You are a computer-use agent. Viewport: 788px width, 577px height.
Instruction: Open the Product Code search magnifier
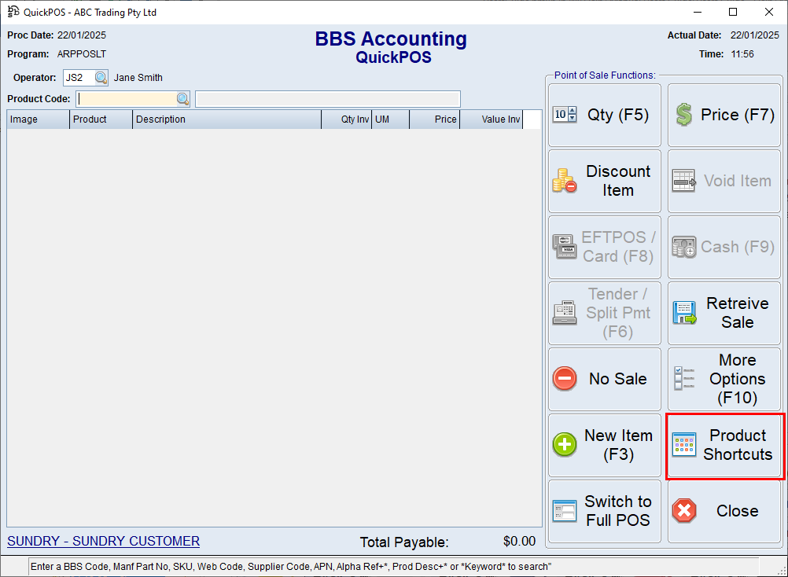click(x=182, y=98)
